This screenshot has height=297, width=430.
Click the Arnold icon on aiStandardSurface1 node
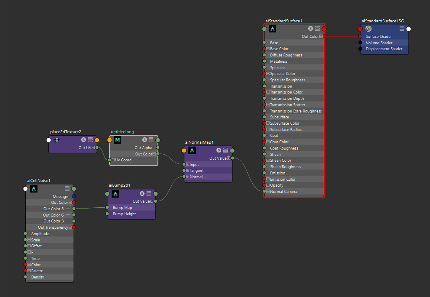coord(272,29)
